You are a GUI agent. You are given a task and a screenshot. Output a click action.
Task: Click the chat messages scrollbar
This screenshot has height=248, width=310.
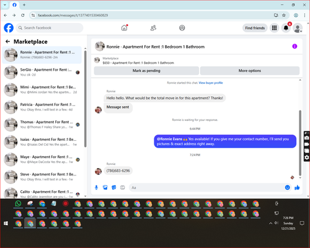(x=300, y=143)
